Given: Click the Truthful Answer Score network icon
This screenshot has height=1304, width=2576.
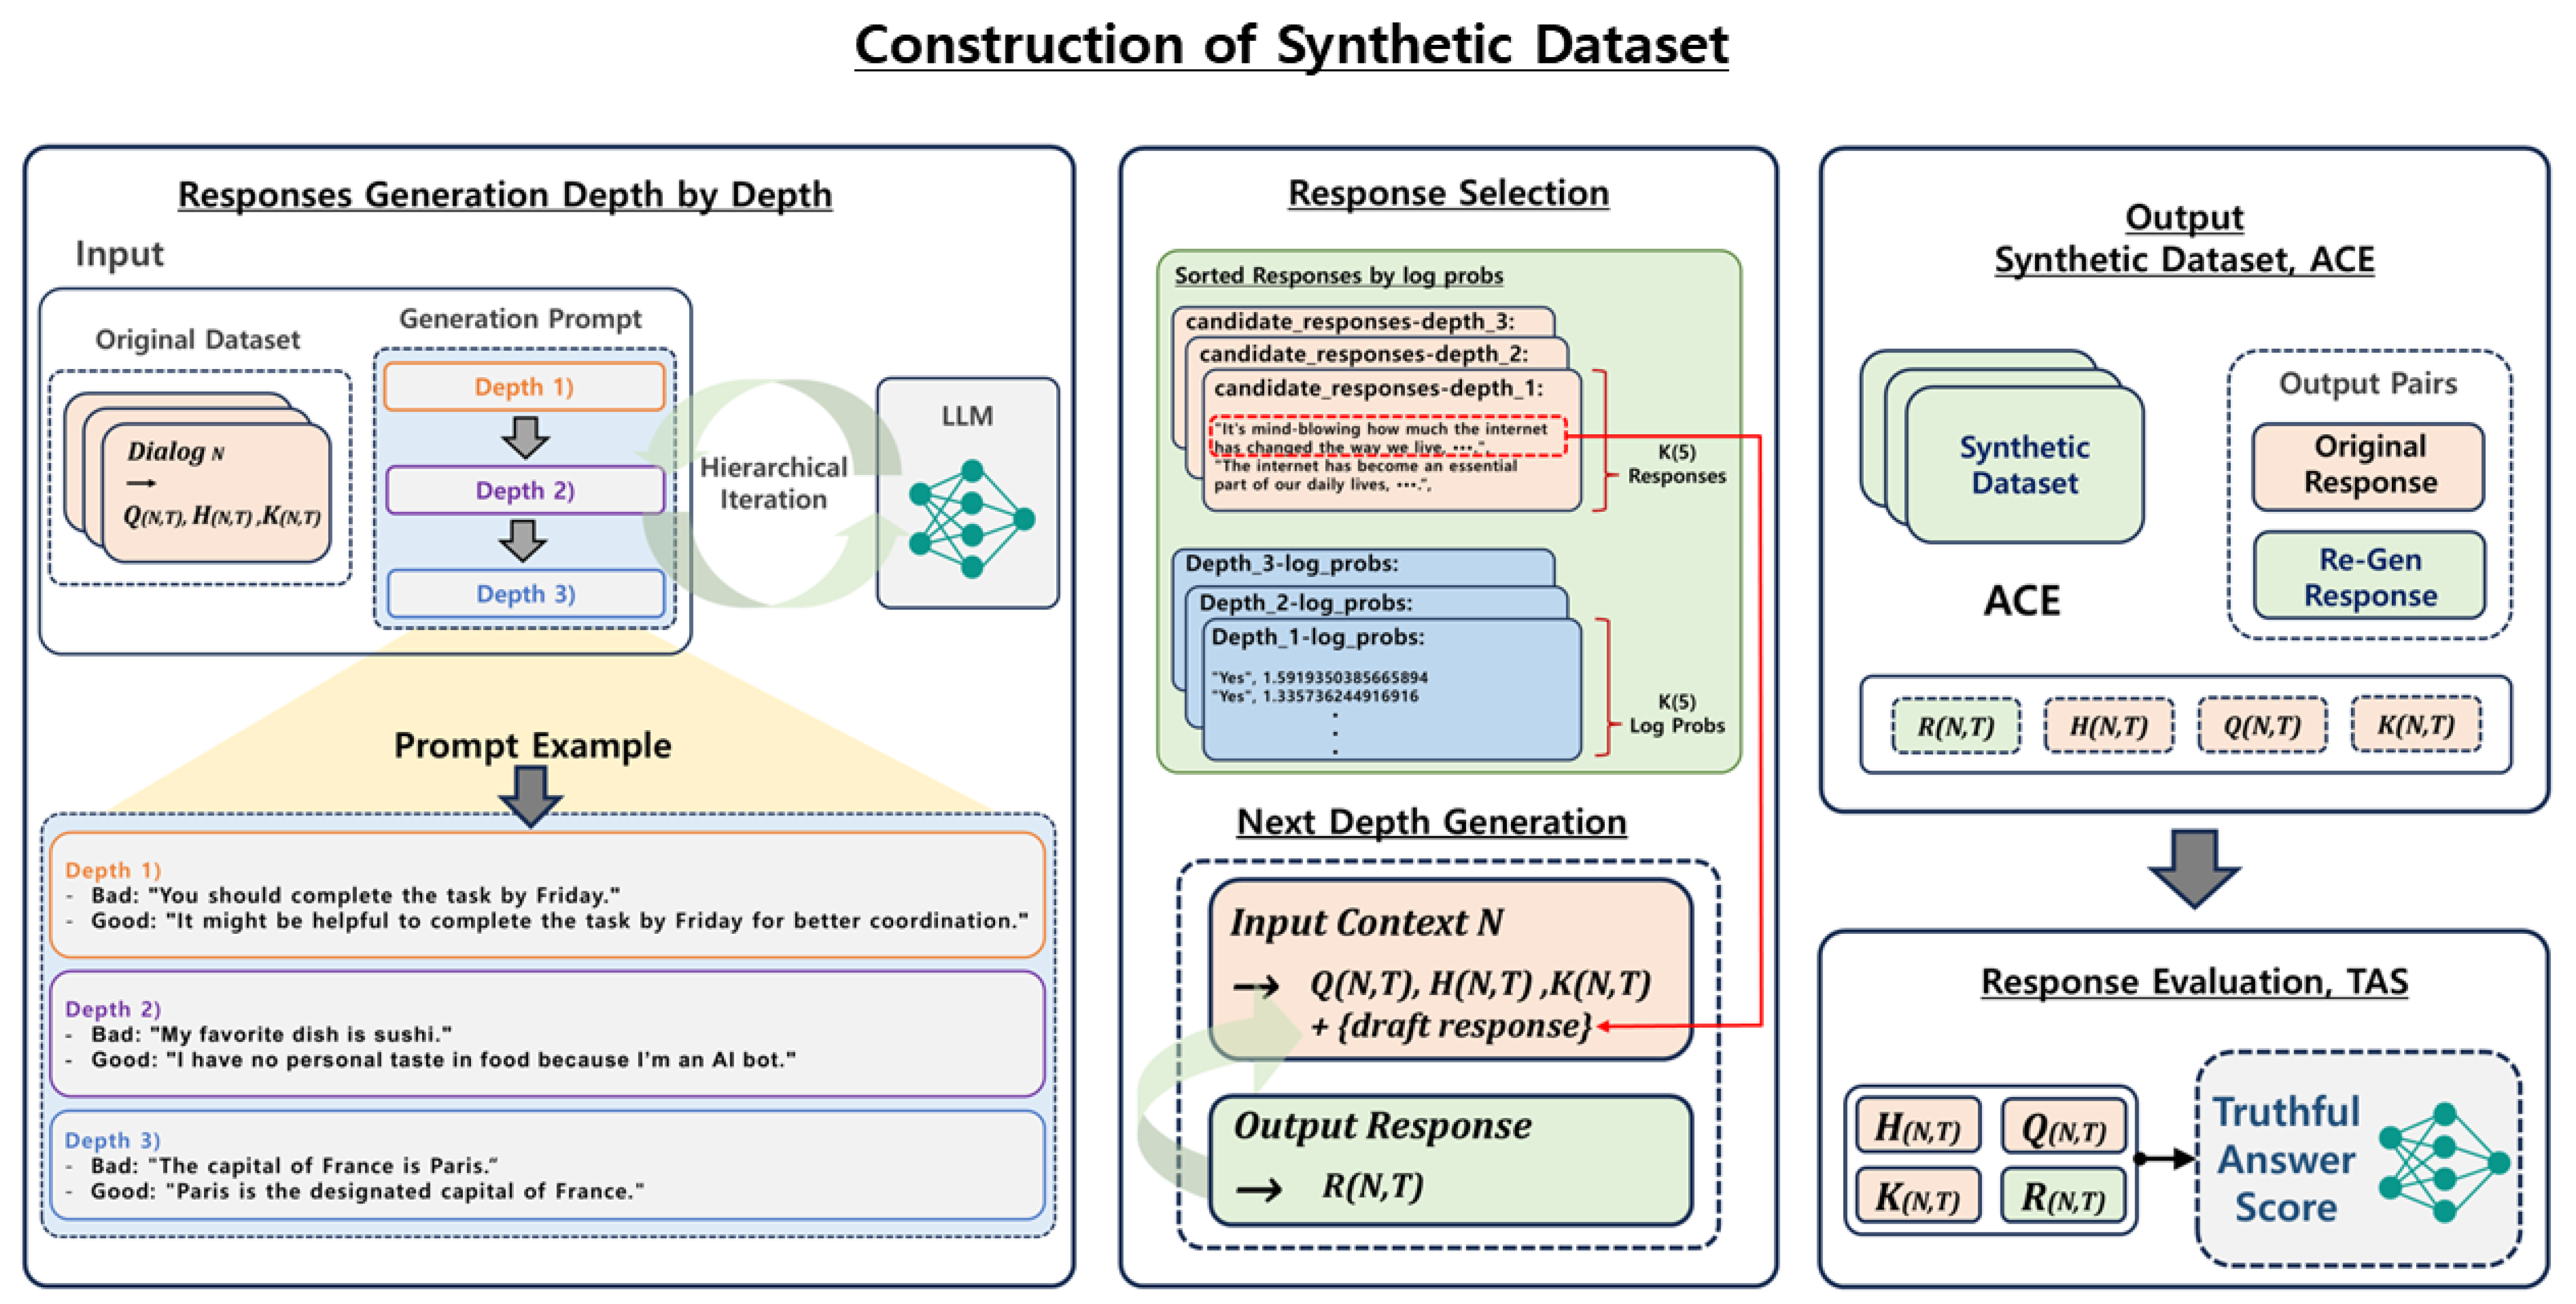Looking at the screenshot, I should tap(2444, 1162).
